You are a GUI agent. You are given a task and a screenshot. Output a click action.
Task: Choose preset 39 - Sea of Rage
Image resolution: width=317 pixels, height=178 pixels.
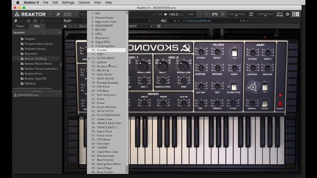pos(106,168)
